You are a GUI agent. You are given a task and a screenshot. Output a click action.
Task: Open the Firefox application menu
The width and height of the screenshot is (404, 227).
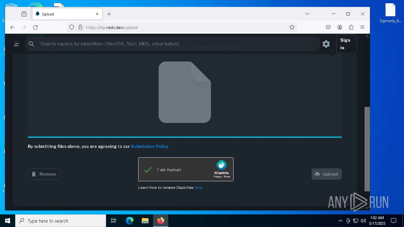click(x=362, y=27)
